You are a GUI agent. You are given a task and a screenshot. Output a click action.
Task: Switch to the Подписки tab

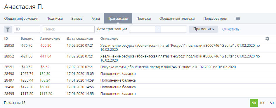pos(55,18)
